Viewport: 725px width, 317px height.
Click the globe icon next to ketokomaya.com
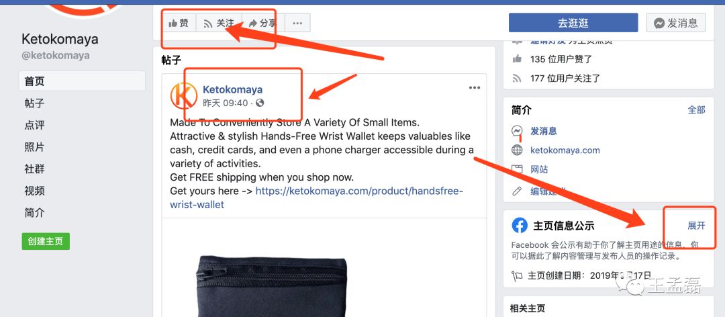tap(517, 150)
